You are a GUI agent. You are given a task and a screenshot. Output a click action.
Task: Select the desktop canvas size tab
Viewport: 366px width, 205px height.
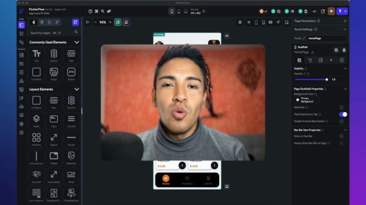coord(186,11)
